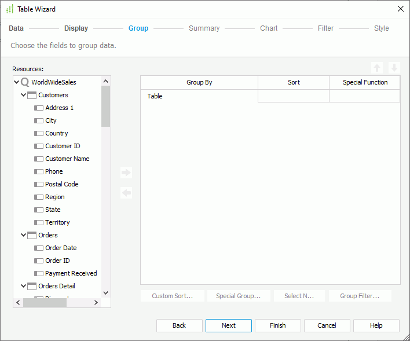This screenshot has width=410, height=341.
Task: Collapse the Customers table node
Action: 24,95
